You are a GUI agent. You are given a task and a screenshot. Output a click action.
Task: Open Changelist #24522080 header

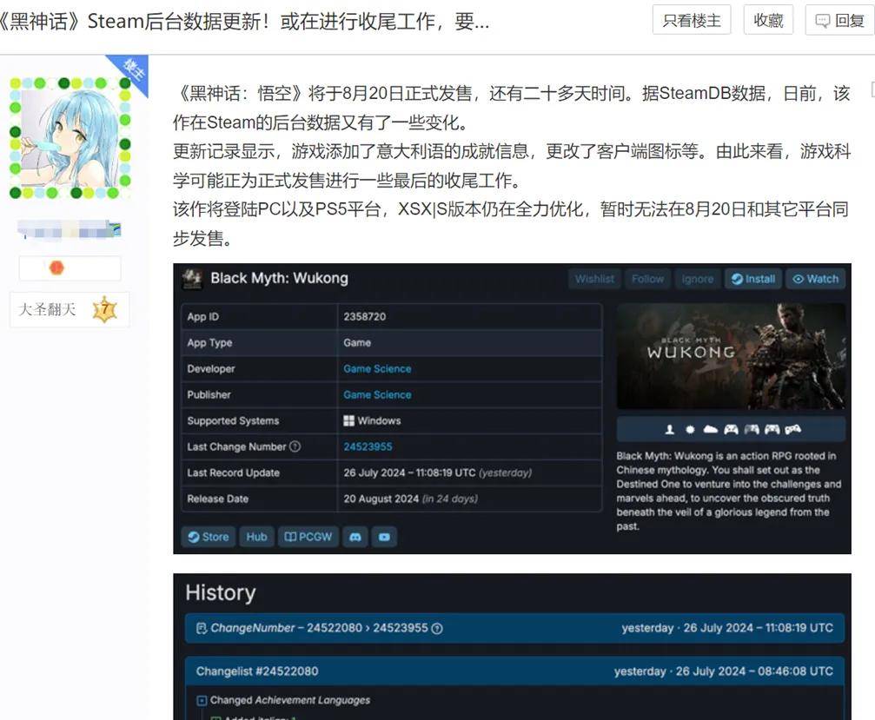(514, 670)
